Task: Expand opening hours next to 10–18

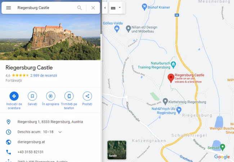Action: click(x=60, y=132)
